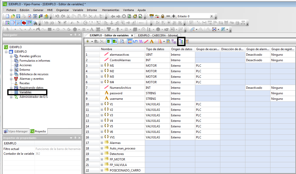The image size is (296, 174).
Task: Click the lightning bolt simulation icon
Action: point(46,17)
